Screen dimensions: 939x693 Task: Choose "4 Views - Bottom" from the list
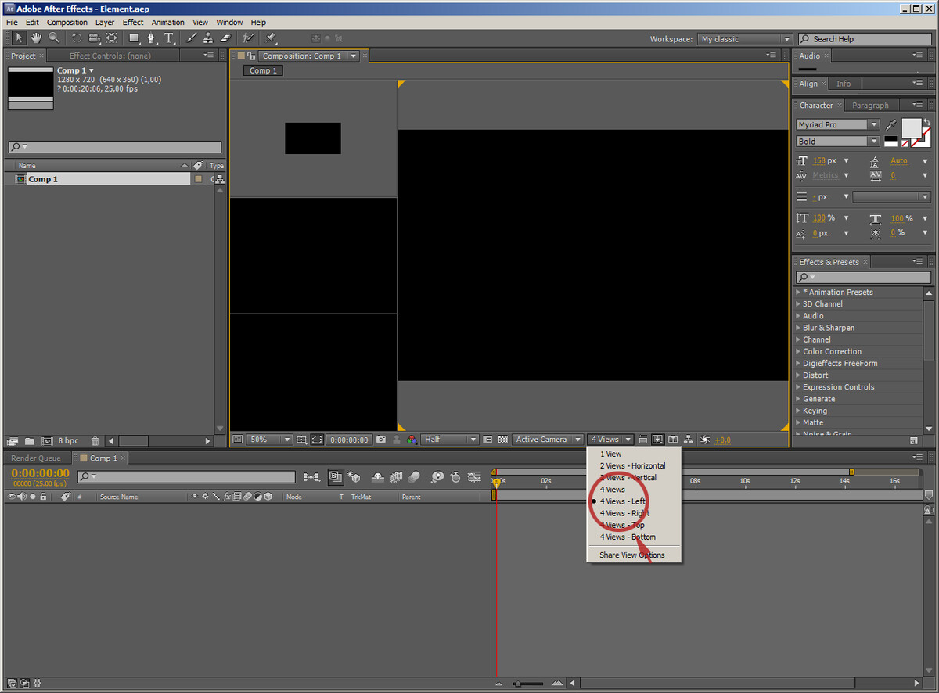pyautogui.click(x=628, y=537)
